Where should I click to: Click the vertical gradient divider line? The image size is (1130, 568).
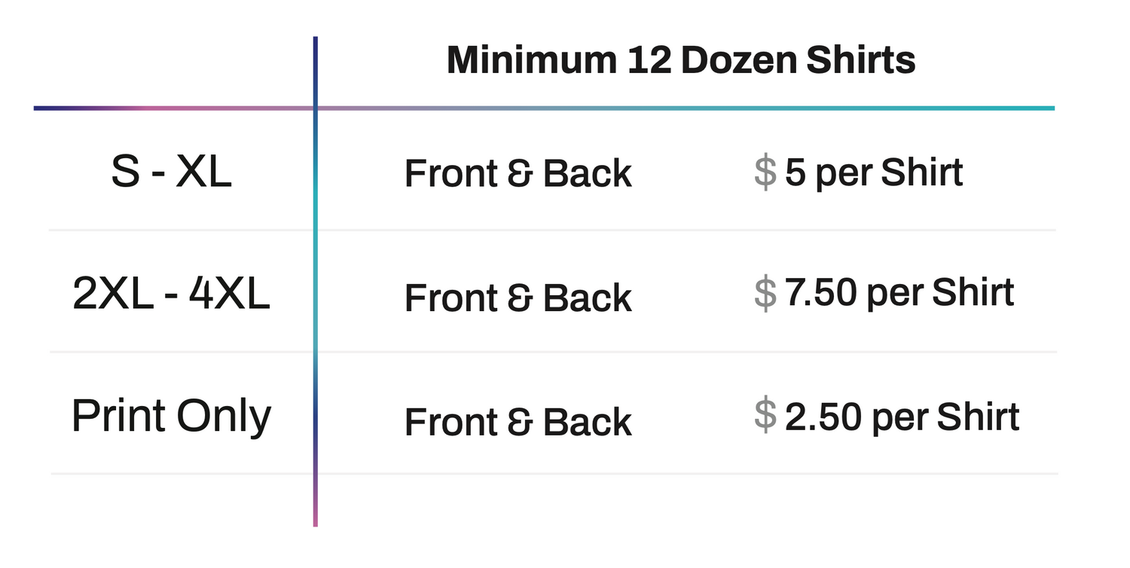tap(315, 281)
